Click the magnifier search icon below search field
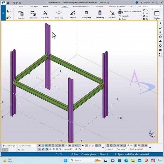 (19, 149)
